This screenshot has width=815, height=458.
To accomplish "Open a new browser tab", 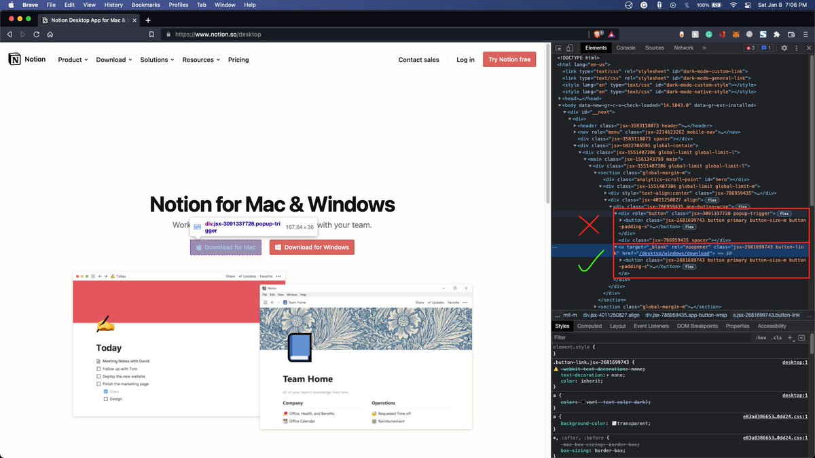I will pyautogui.click(x=148, y=20).
